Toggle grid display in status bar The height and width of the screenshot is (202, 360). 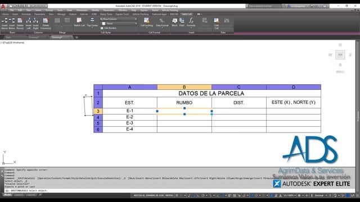tap(177, 195)
